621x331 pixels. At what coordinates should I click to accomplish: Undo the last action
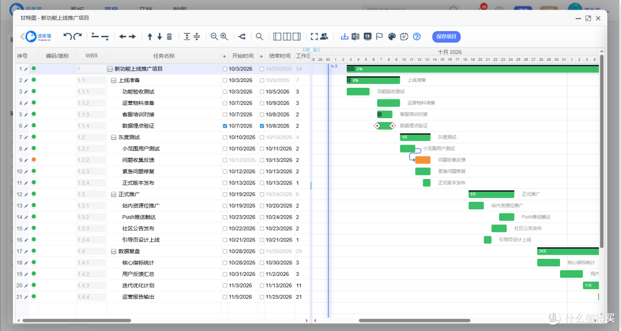68,37
